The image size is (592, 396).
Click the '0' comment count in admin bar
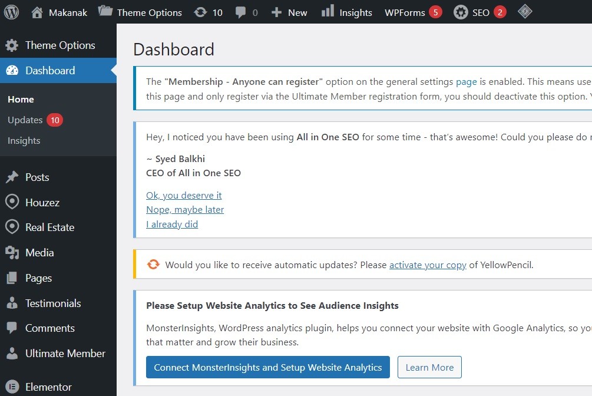[x=255, y=13]
